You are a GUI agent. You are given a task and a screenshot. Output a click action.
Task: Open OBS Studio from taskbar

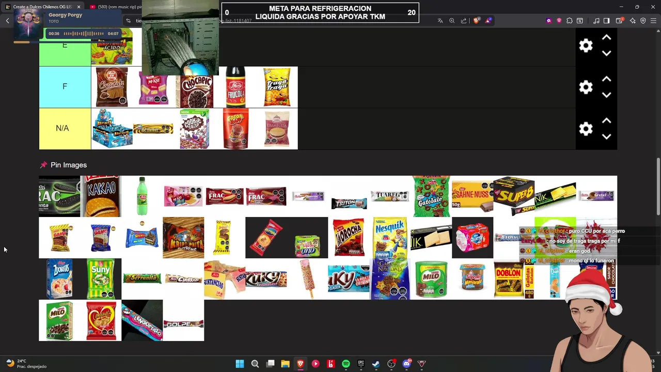coord(391,364)
